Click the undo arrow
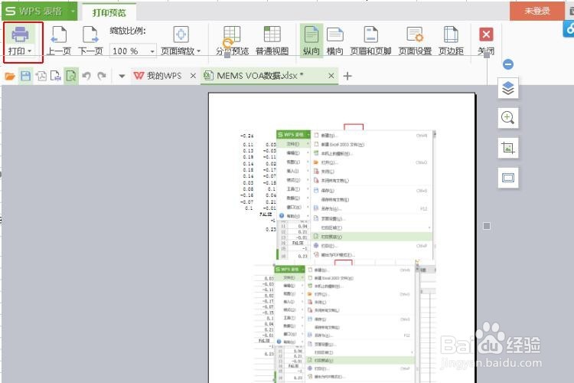This screenshot has height=383, width=574. pyautogui.click(x=86, y=76)
